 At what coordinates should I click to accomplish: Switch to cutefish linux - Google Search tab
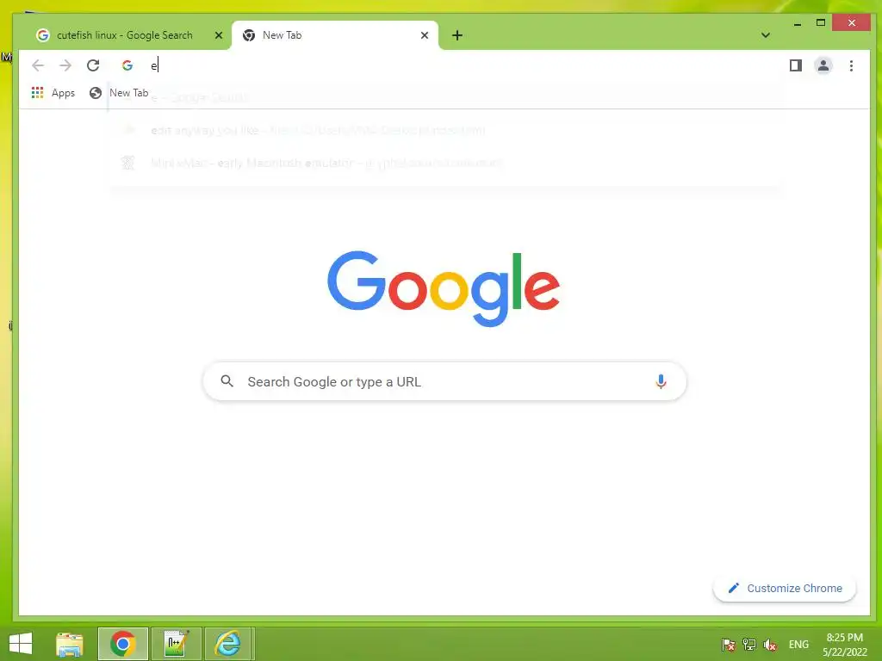click(x=124, y=35)
